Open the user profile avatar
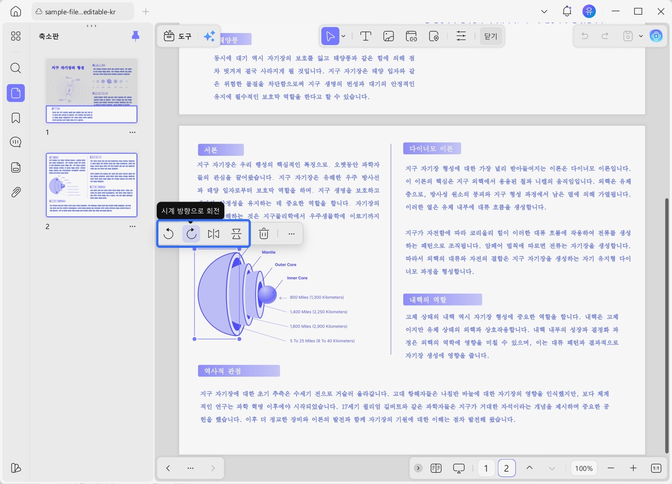Image resolution: width=672 pixels, height=484 pixels. pos(589,11)
